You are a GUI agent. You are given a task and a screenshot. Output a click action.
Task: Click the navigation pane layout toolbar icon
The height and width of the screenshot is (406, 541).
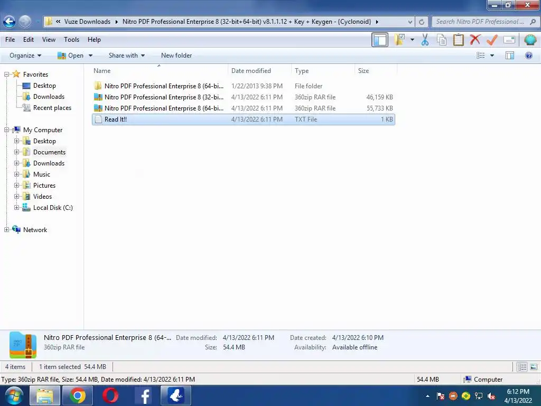(x=380, y=40)
